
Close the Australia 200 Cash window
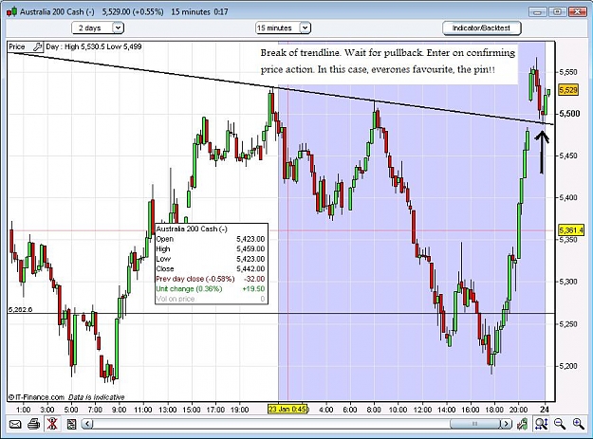point(578,12)
